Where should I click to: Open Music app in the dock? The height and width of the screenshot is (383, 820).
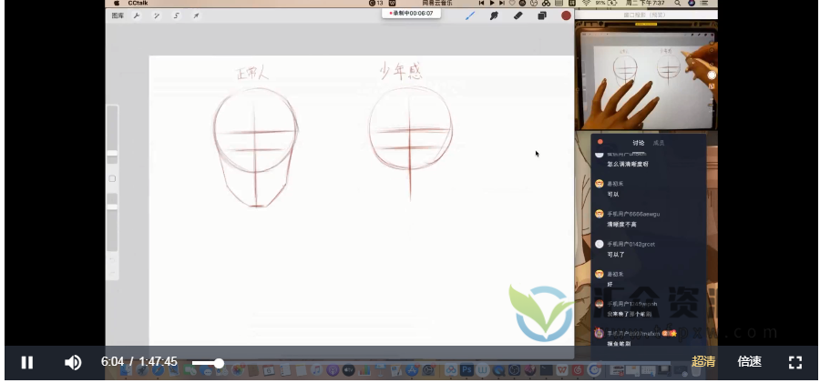click(316, 370)
